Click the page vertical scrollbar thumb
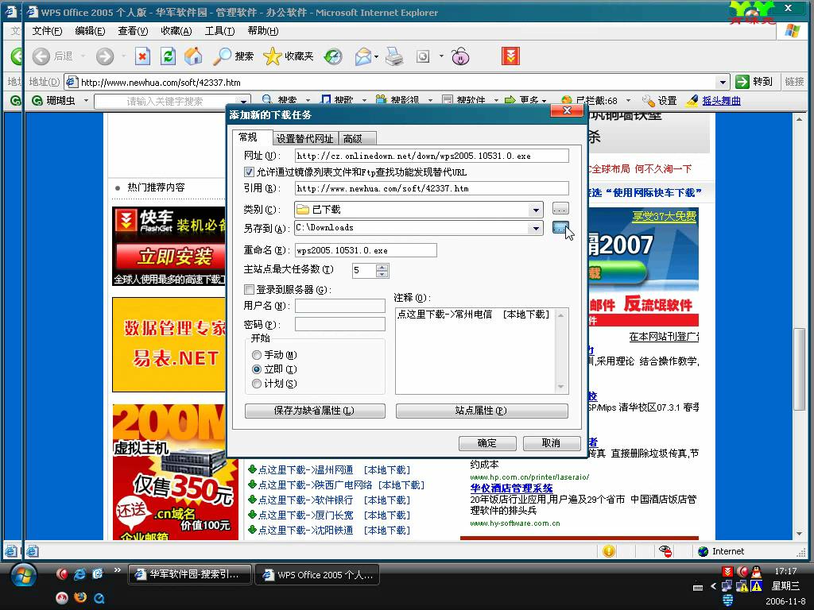 pyautogui.click(x=799, y=369)
